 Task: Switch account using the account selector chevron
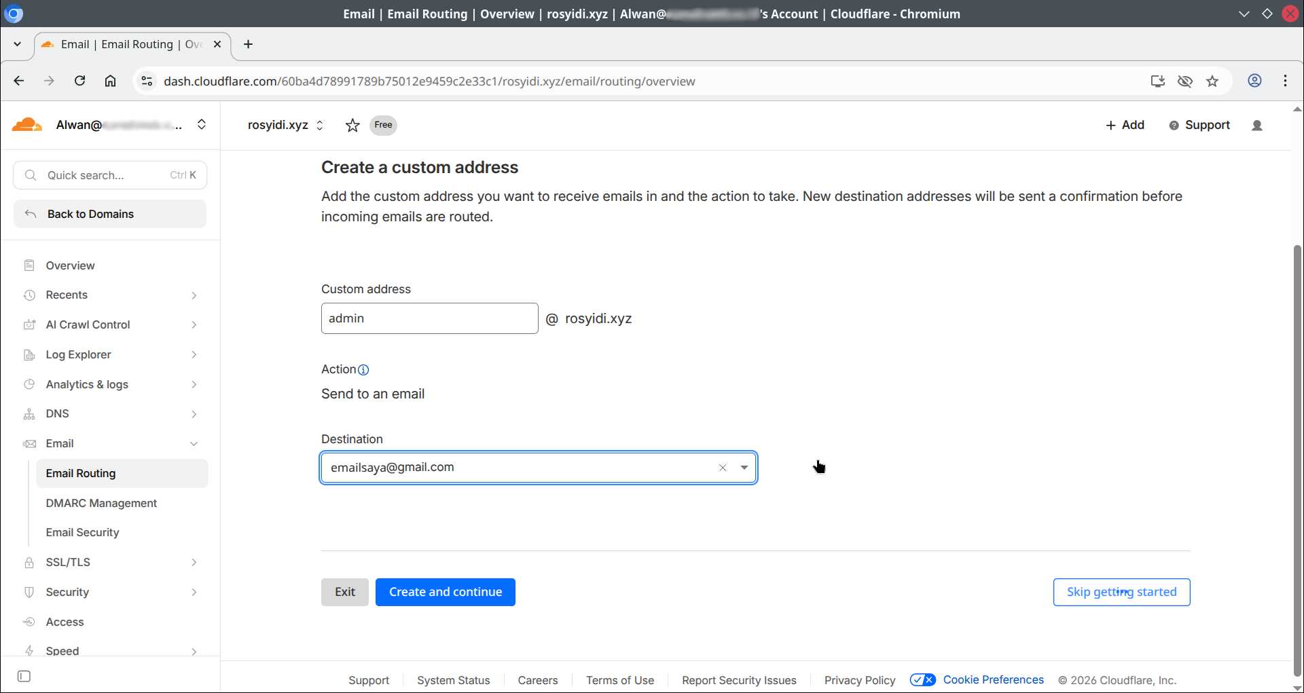pyautogui.click(x=202, y=125)
